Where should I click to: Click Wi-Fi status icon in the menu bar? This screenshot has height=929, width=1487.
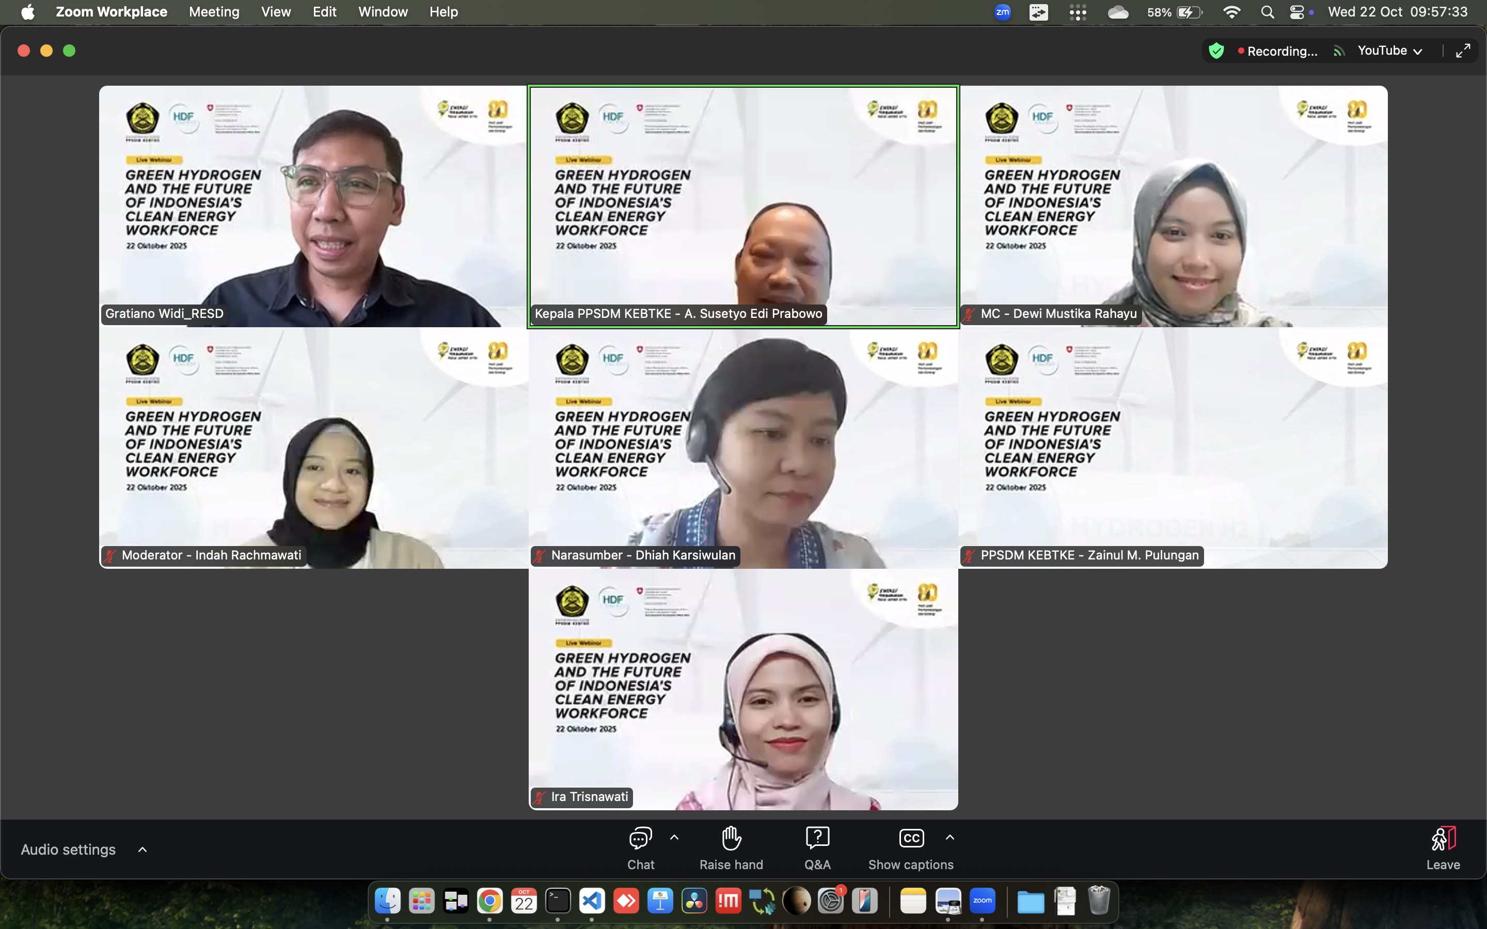(x=1231, y=12)
